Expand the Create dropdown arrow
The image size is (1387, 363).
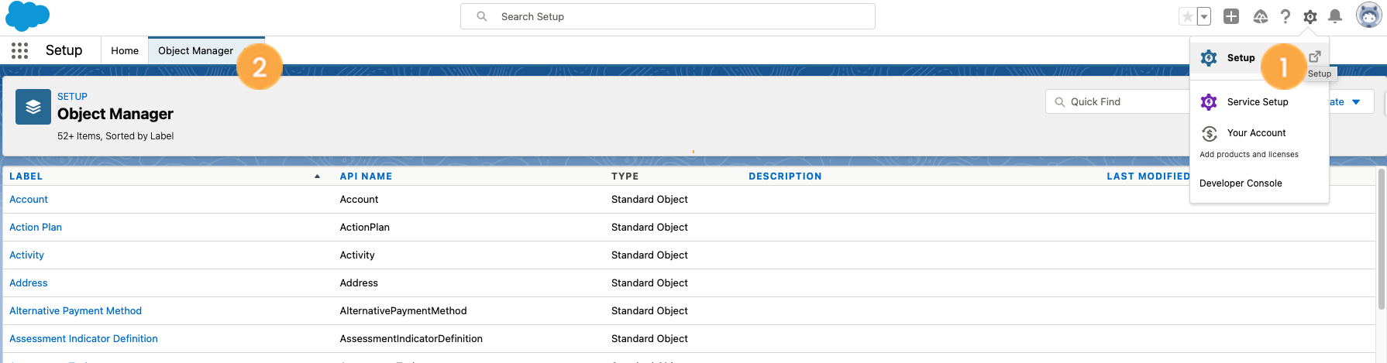[1356, 102]
